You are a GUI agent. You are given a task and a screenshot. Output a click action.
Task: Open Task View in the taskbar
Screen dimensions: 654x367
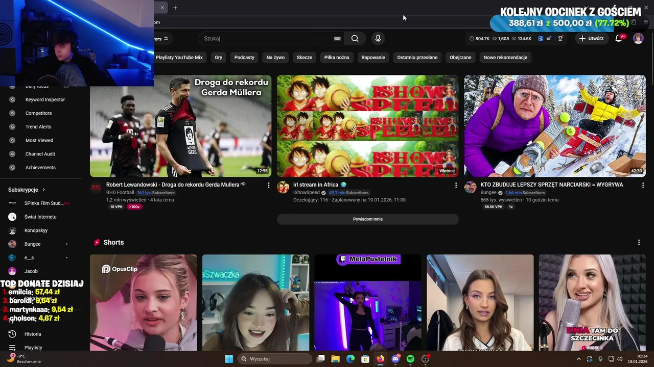(x=321, y=359)
